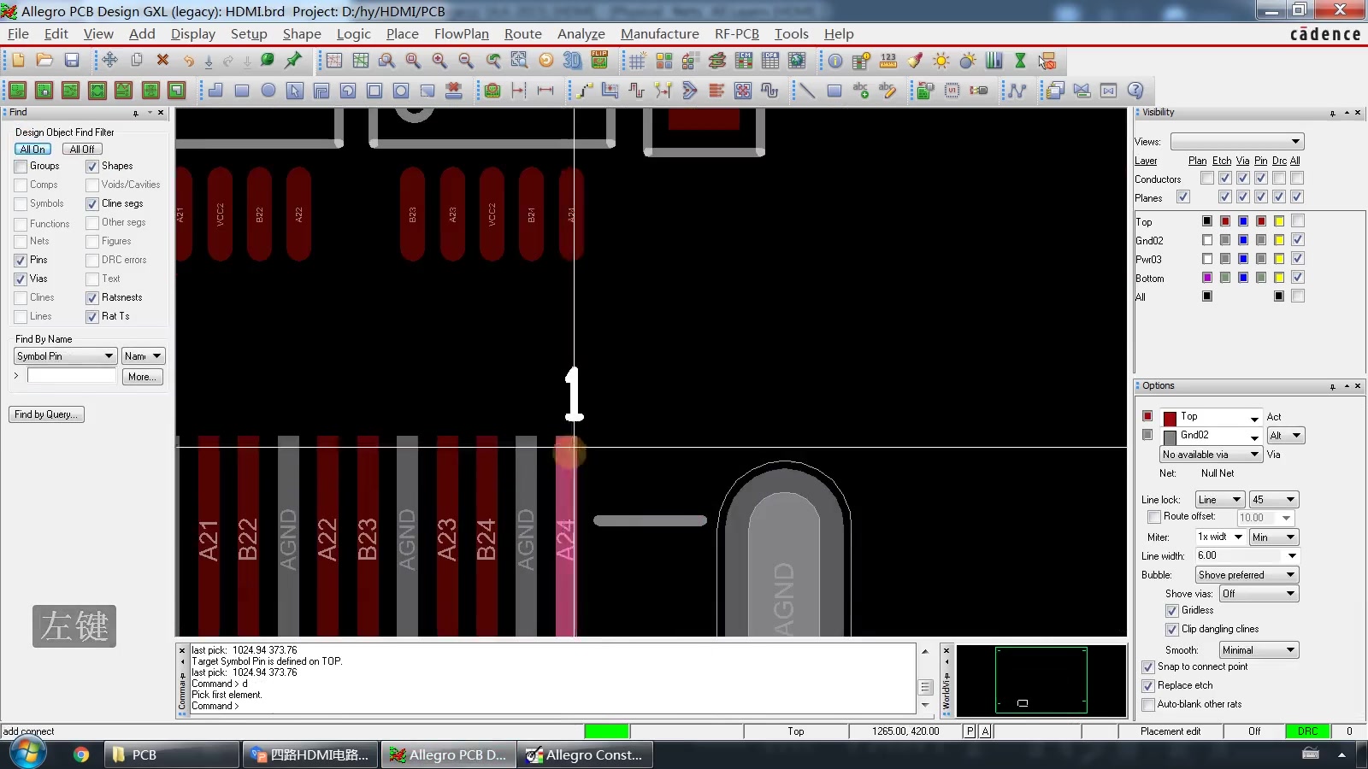1368x769 pixels.
Task: Click the Add Text abc plus icon
Action: pos(860,91)
